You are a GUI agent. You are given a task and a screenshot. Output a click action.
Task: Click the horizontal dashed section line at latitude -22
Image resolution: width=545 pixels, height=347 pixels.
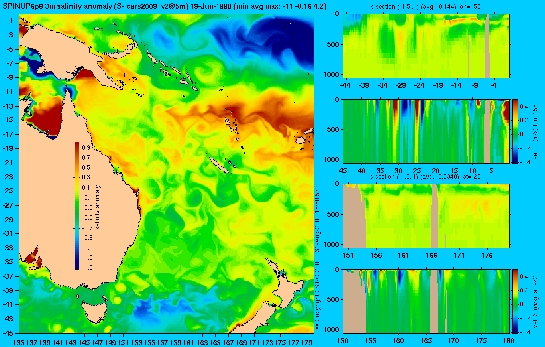click(x=216, y=170)
